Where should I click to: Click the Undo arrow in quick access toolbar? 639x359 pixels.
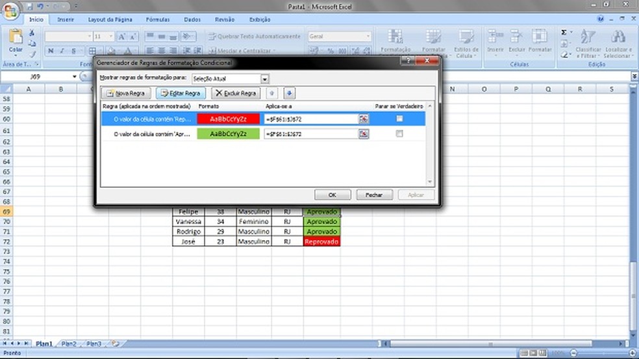pyautogui.click(x=40, y=7)
